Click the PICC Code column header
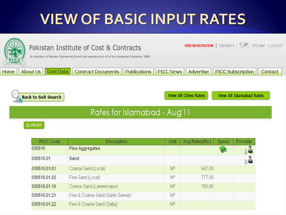Image resolution: width=286 pixels, height=215 pixels. coord(49,141)
